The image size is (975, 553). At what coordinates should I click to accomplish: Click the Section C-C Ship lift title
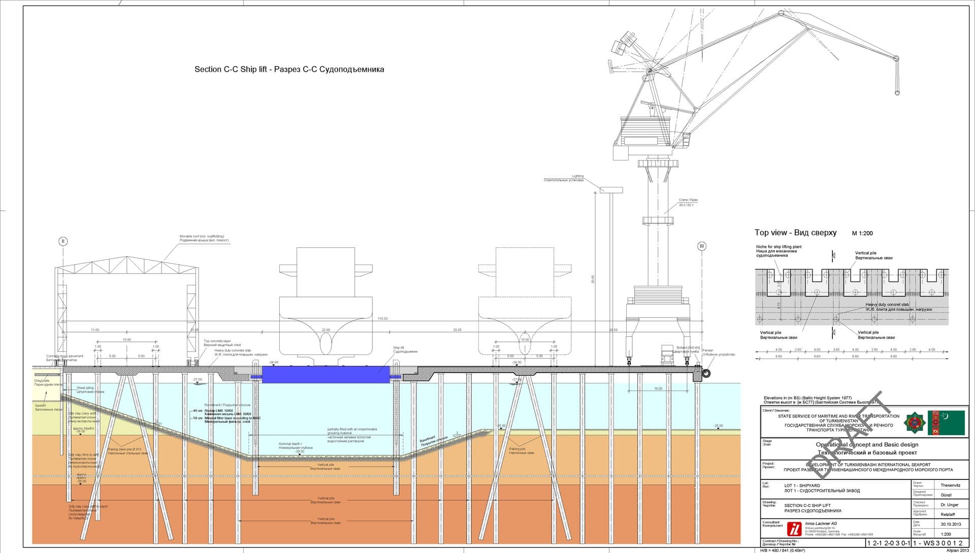coord(289,70)
